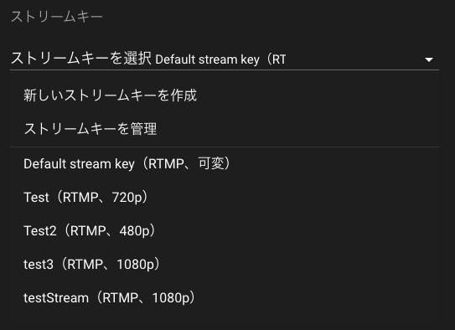Manage existing stream keys
The image size is (455, 330).
pyautogui.click(x=225, y=129)
